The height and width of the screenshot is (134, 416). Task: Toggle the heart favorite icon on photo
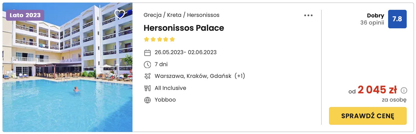119,14
